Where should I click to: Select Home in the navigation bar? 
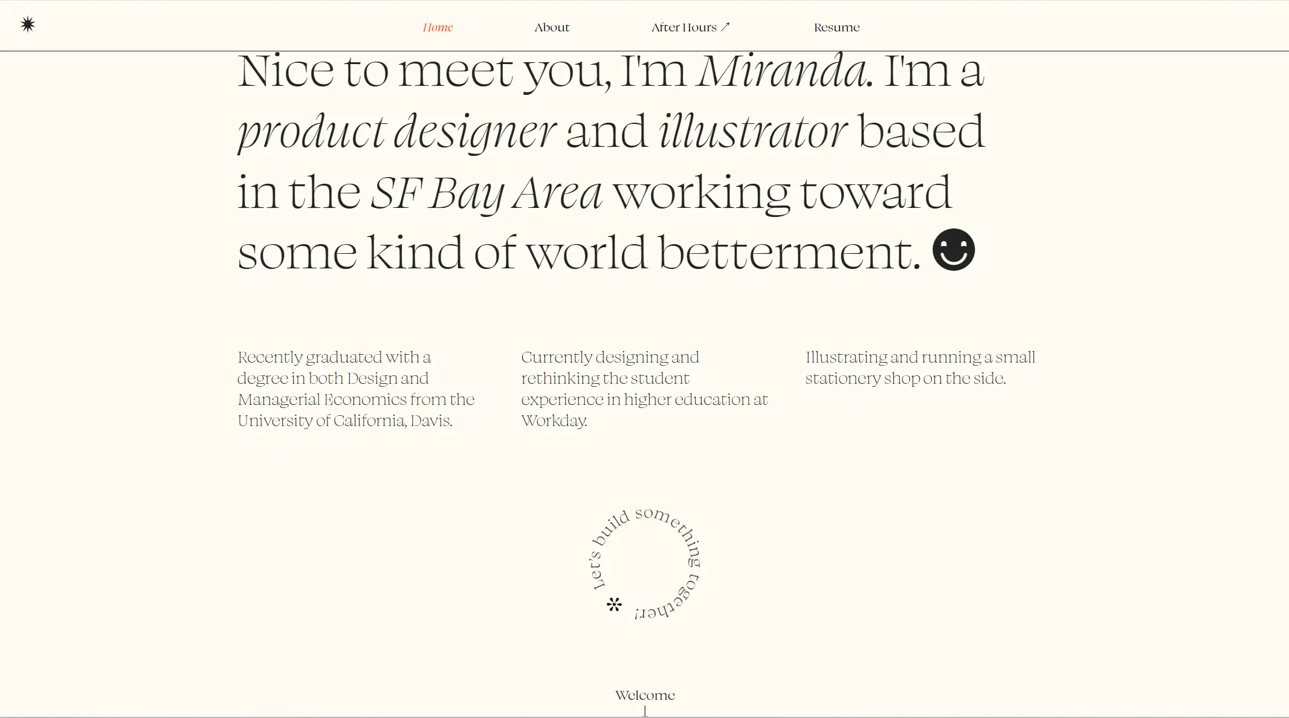tap(438, 27)
